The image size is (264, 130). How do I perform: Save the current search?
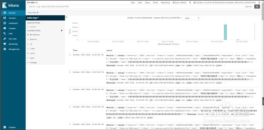coord(140,3)
